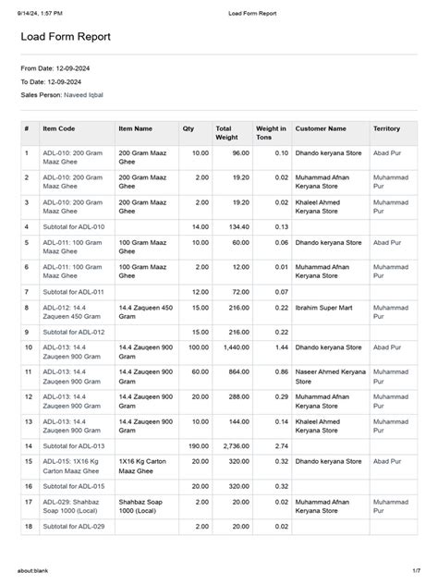
Task: Click the Qty column header
Action: [189, 128]
